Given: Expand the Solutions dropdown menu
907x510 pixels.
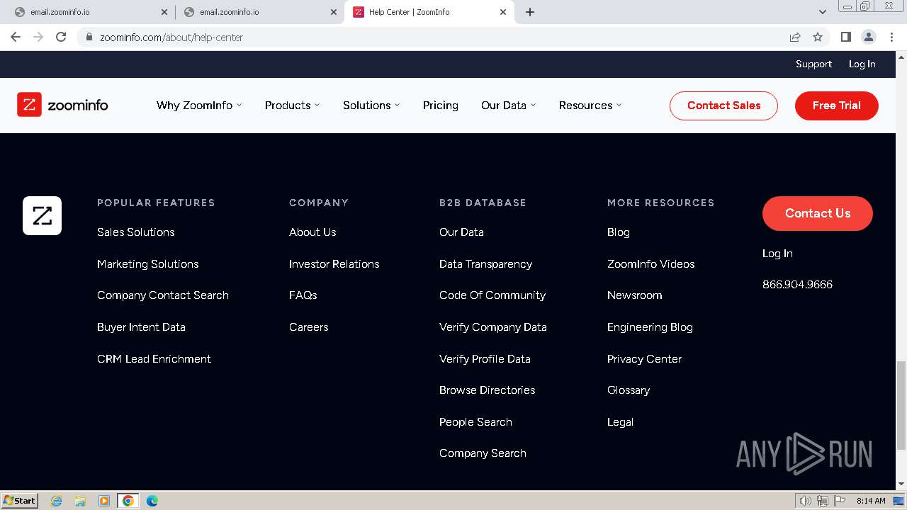Looking at the screenshot, I should tap(371, 106).
